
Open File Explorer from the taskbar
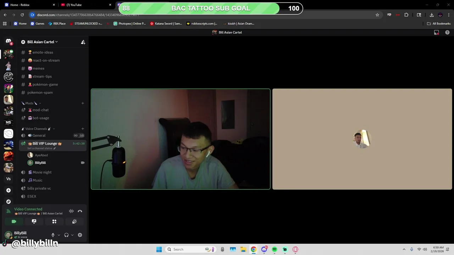[243, 249]
